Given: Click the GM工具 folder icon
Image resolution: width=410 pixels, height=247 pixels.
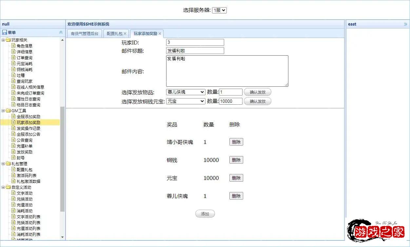Looking at the screenshot, I should [8, 111].
